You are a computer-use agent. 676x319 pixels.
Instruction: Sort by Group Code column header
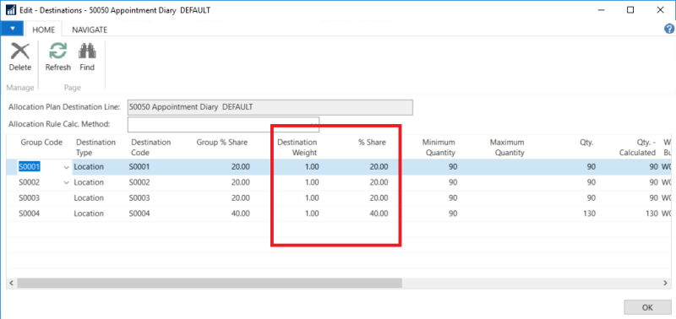pos(41,143)
